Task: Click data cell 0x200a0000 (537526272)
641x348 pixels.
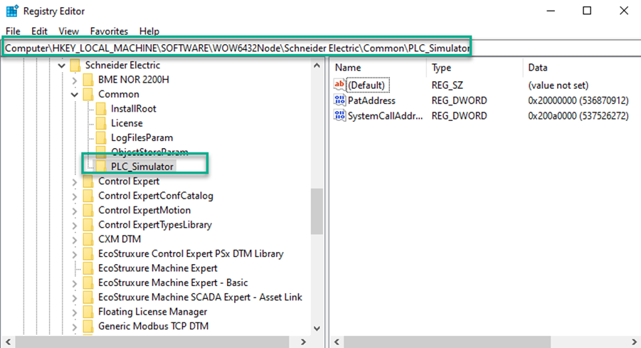Action: 578,116
